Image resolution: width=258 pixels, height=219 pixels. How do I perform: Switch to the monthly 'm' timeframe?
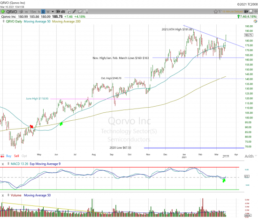coord(26,12)
